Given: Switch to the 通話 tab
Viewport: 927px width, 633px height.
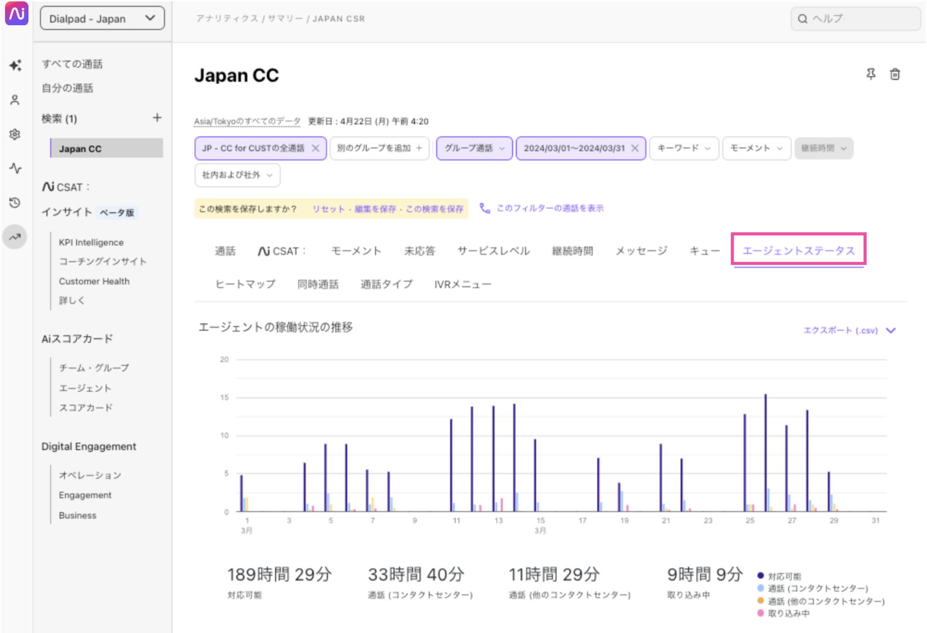Looking at the screenshot, I should tap(225, 251).
